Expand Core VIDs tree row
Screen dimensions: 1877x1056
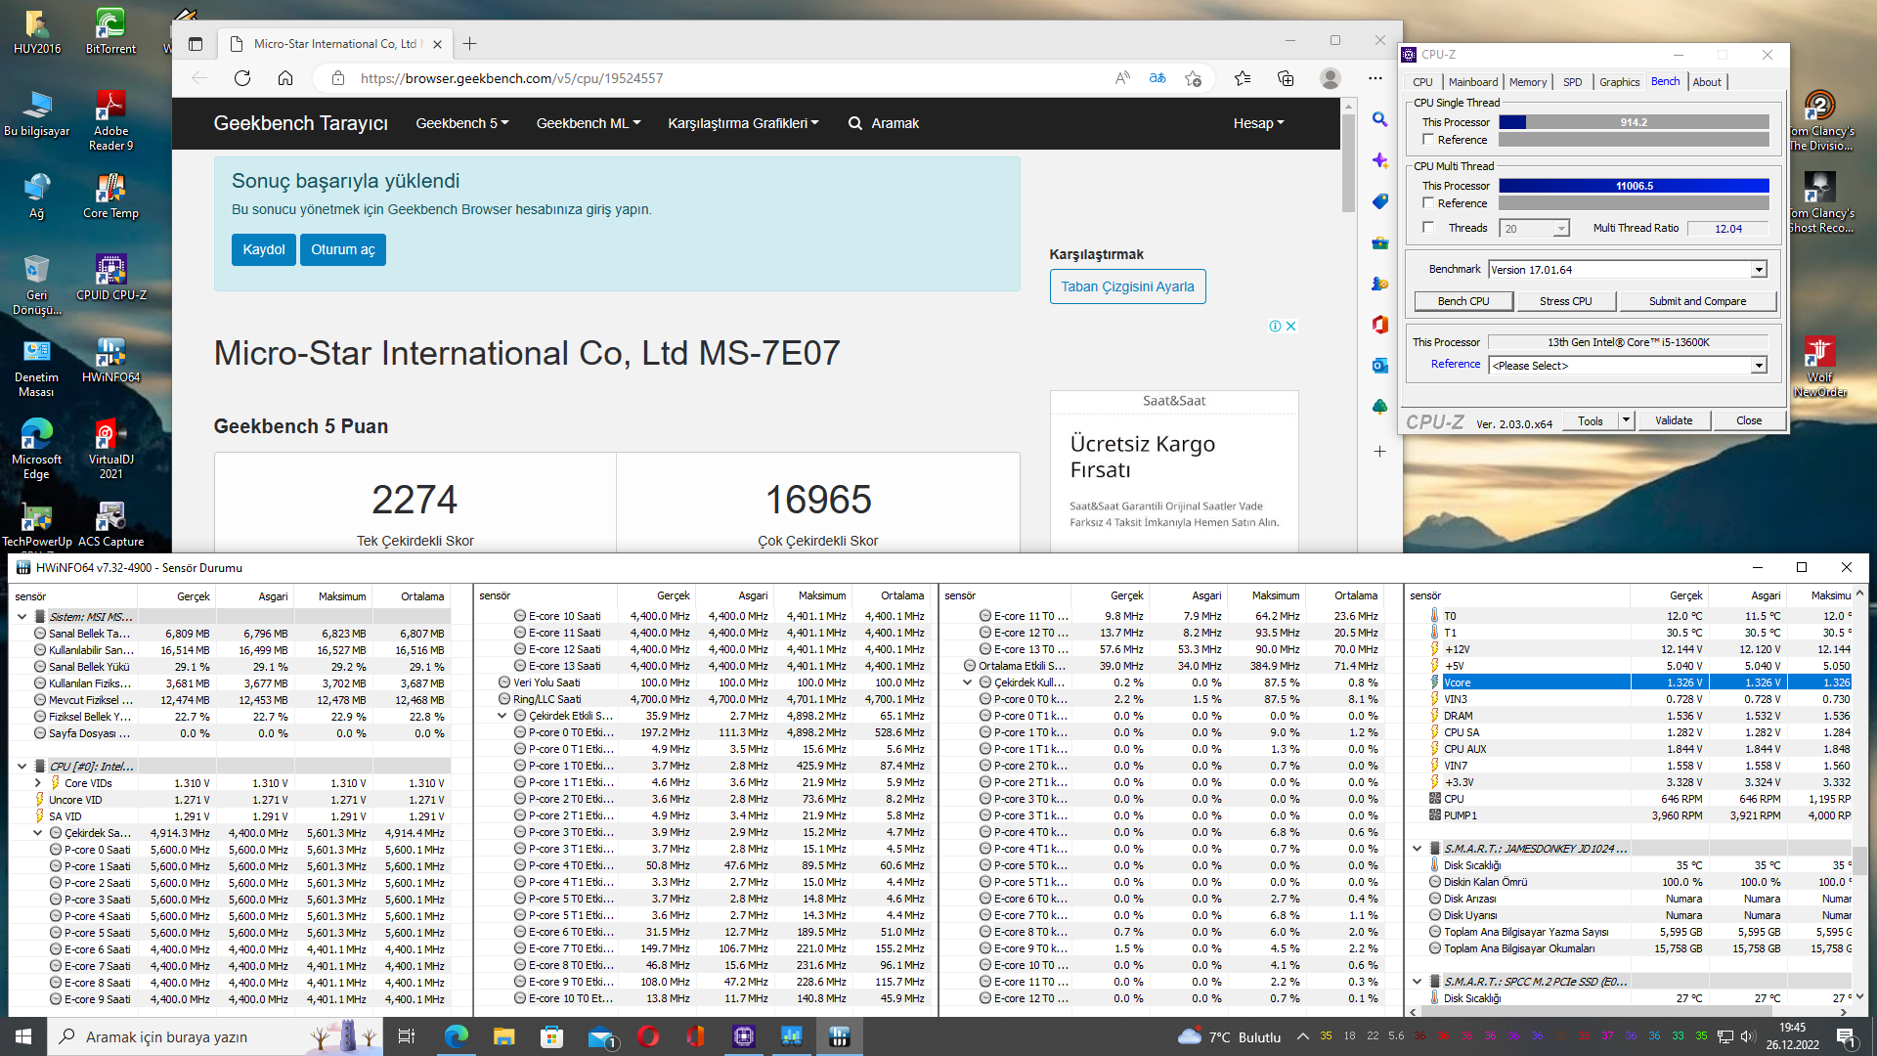[x=38, y=783]
